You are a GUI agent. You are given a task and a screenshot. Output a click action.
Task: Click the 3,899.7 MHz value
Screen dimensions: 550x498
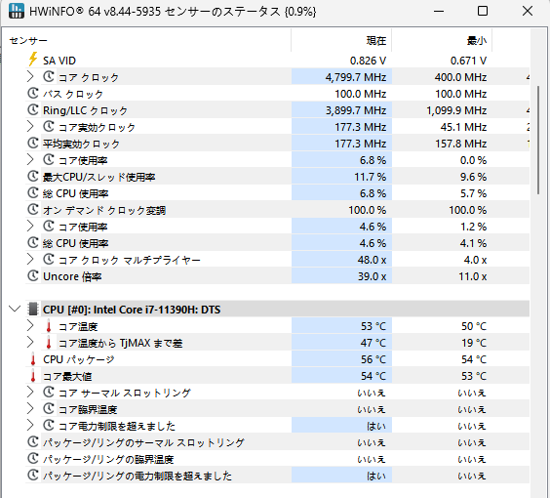pyautogui.click(x=356, y=110)
